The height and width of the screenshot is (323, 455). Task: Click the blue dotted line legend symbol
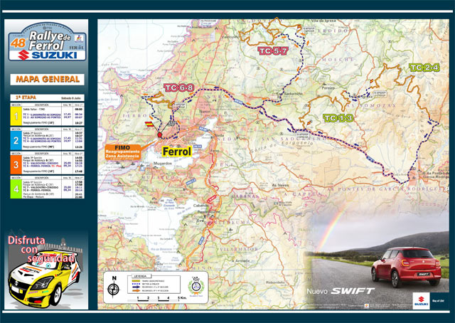tap(136, 284)
